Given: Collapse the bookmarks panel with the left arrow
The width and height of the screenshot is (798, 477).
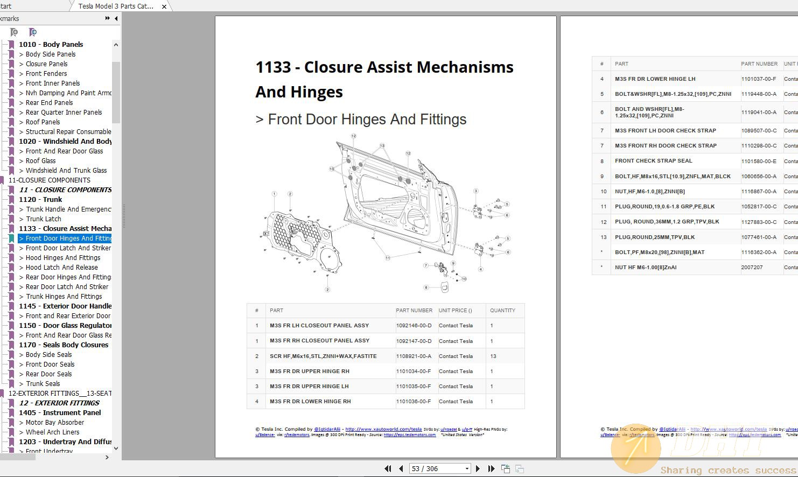Looking at the screenshot, I should 116,18.
